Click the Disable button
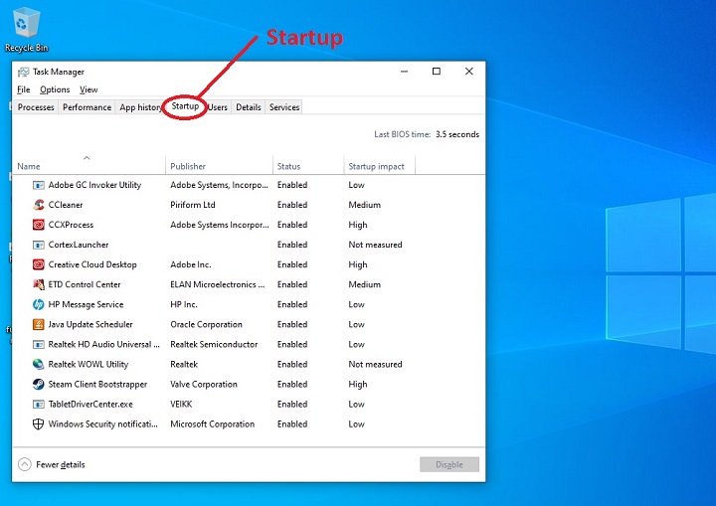 pyautogui.click(x=448, y=464)
